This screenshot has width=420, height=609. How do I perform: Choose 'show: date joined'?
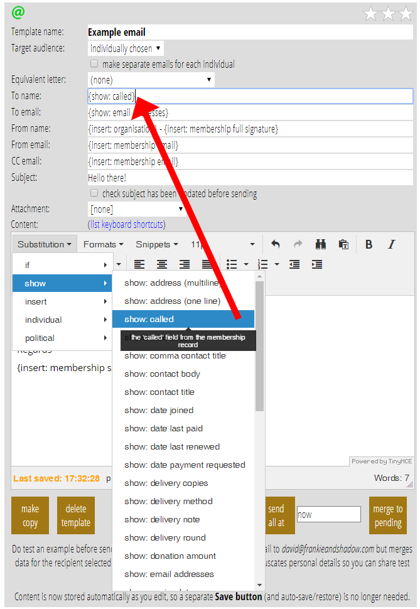183,410
